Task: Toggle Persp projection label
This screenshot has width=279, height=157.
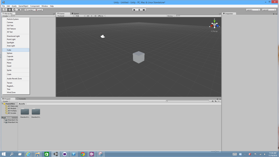Action: pyautogui.click(x=214, y=31)
